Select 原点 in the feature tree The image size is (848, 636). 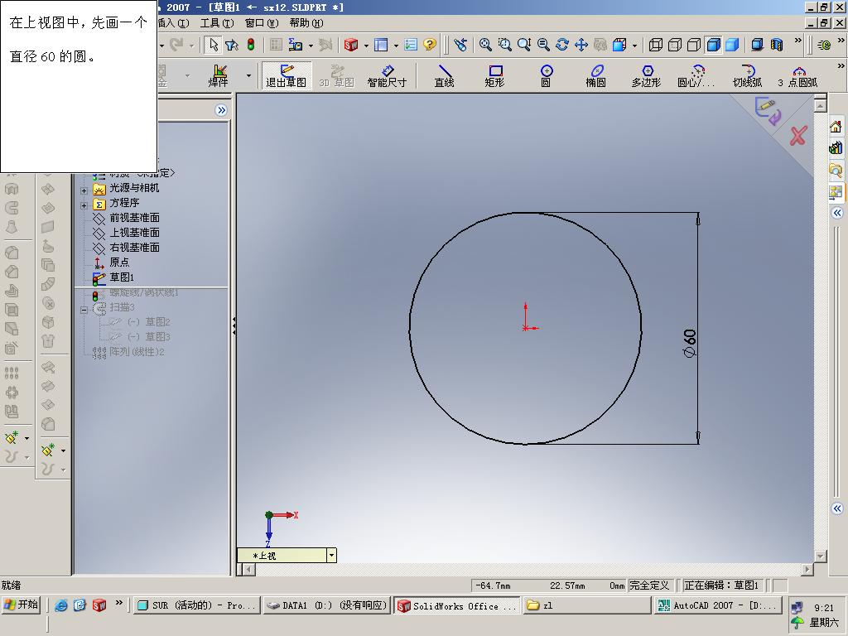pos(119,263)
